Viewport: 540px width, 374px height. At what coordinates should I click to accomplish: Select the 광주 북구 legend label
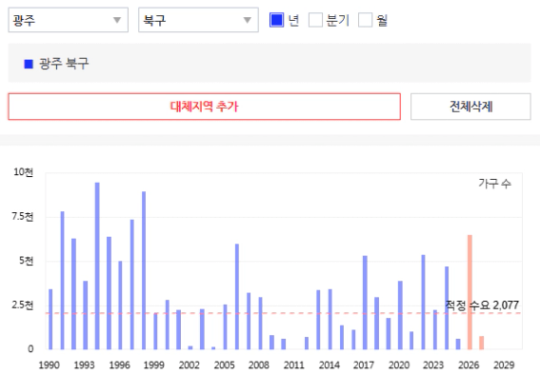[x=64, y=64]
